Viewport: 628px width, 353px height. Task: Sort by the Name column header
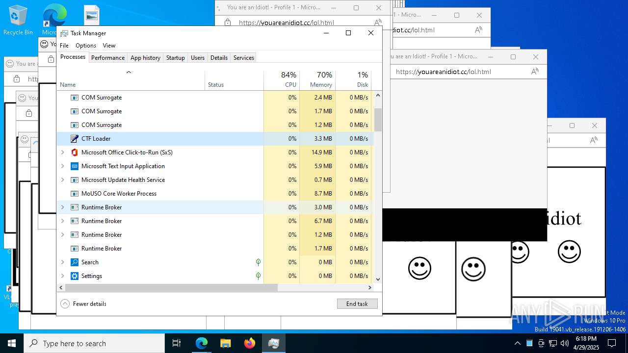pyautogui.click(x=131, y=80)
